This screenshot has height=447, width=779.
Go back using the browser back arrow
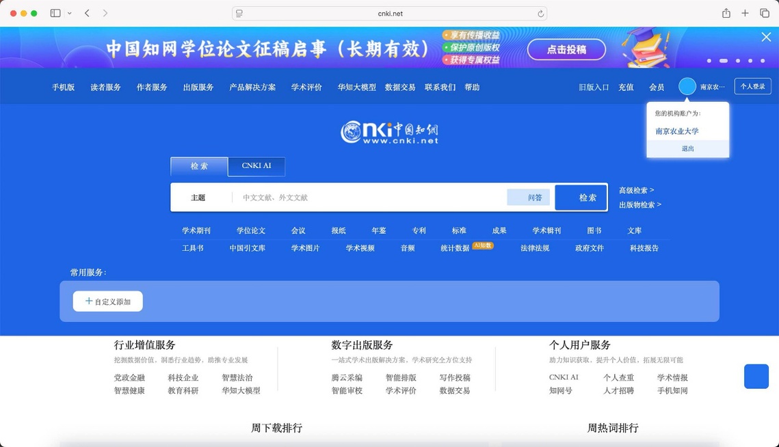[88, 13]
